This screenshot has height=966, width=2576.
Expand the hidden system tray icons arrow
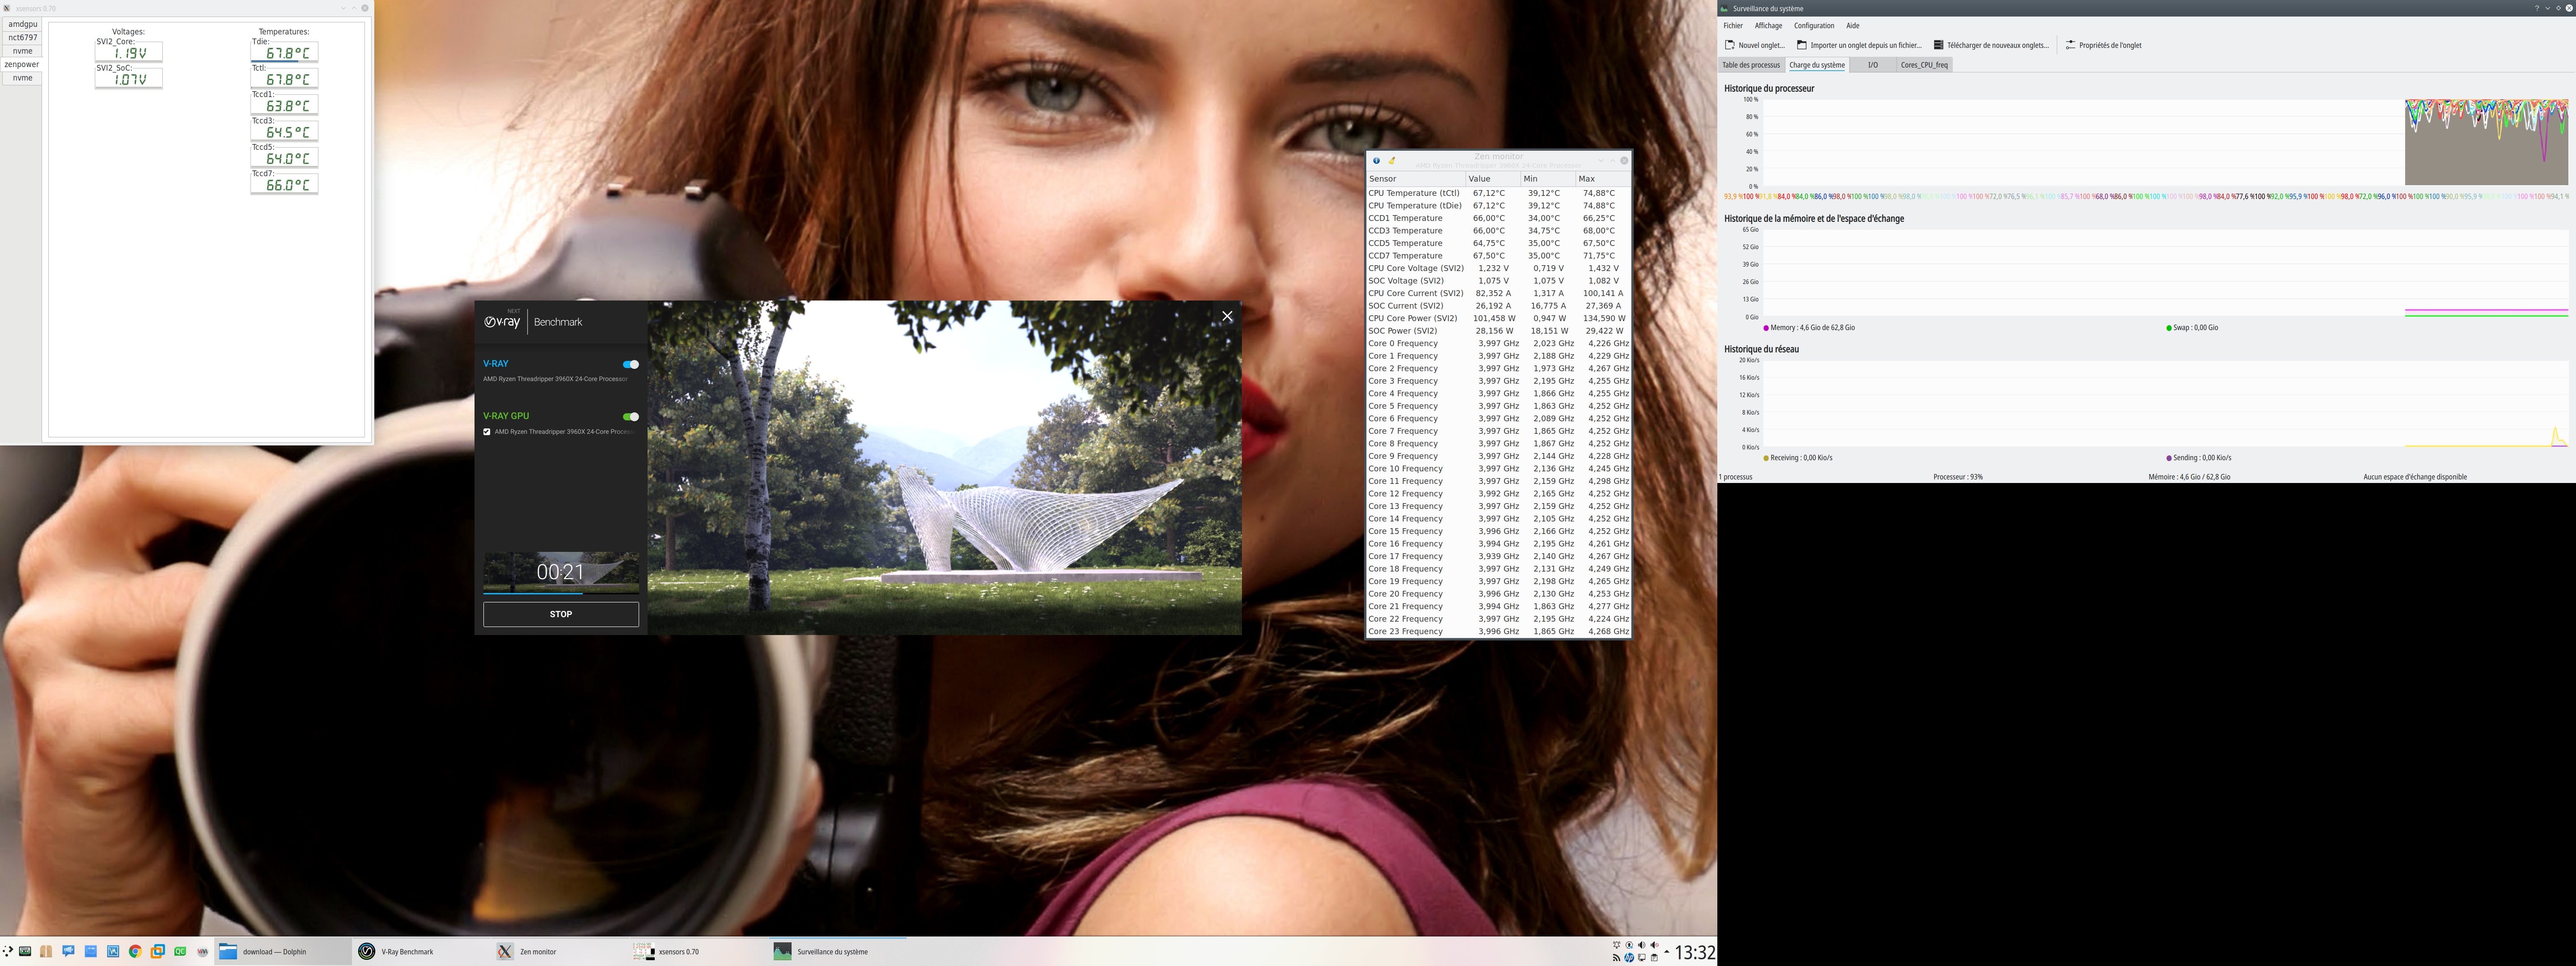coord(1666,952)
